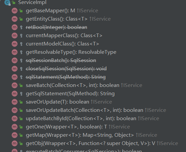This screenshot has height=152, width=186.
Task: Select the deprecated closeSqlSession method
Action: [x=66, y=69]
